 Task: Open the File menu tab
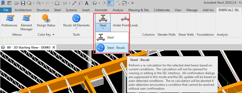point(6,10)
